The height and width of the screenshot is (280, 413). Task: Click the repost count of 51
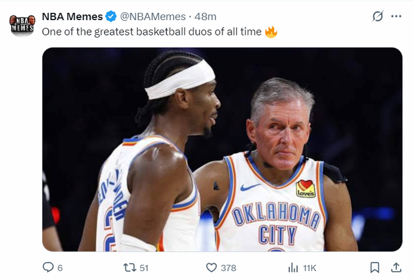(x=143, y=268)
